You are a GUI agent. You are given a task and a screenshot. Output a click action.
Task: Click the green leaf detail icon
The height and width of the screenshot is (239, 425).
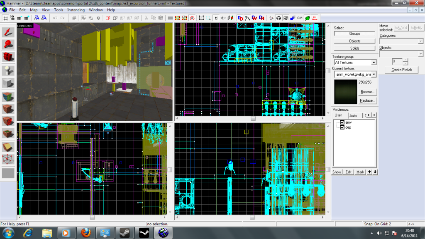308,18
